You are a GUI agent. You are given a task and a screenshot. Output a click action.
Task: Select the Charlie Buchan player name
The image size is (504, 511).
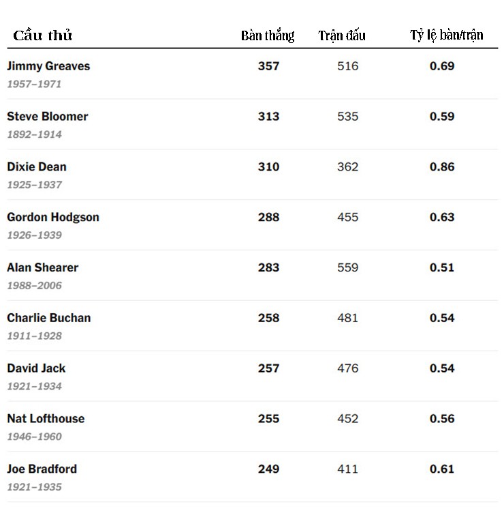49,318
